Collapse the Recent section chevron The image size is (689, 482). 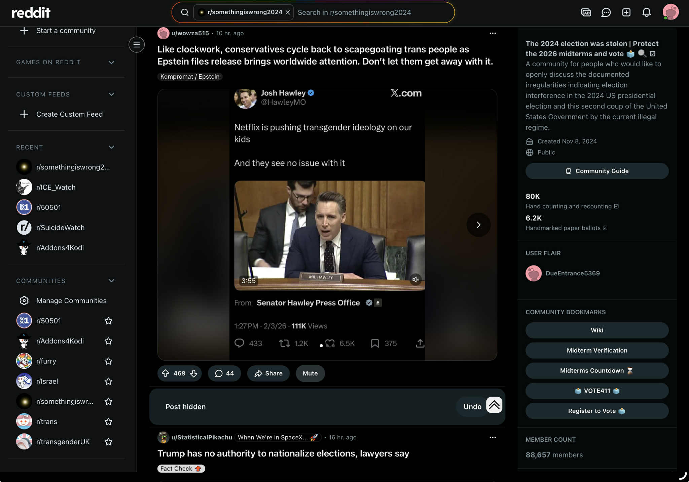click(111, 147)
